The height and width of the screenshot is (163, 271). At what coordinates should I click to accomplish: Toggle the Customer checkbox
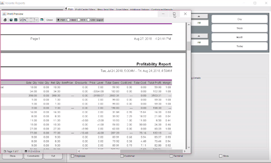122,156
